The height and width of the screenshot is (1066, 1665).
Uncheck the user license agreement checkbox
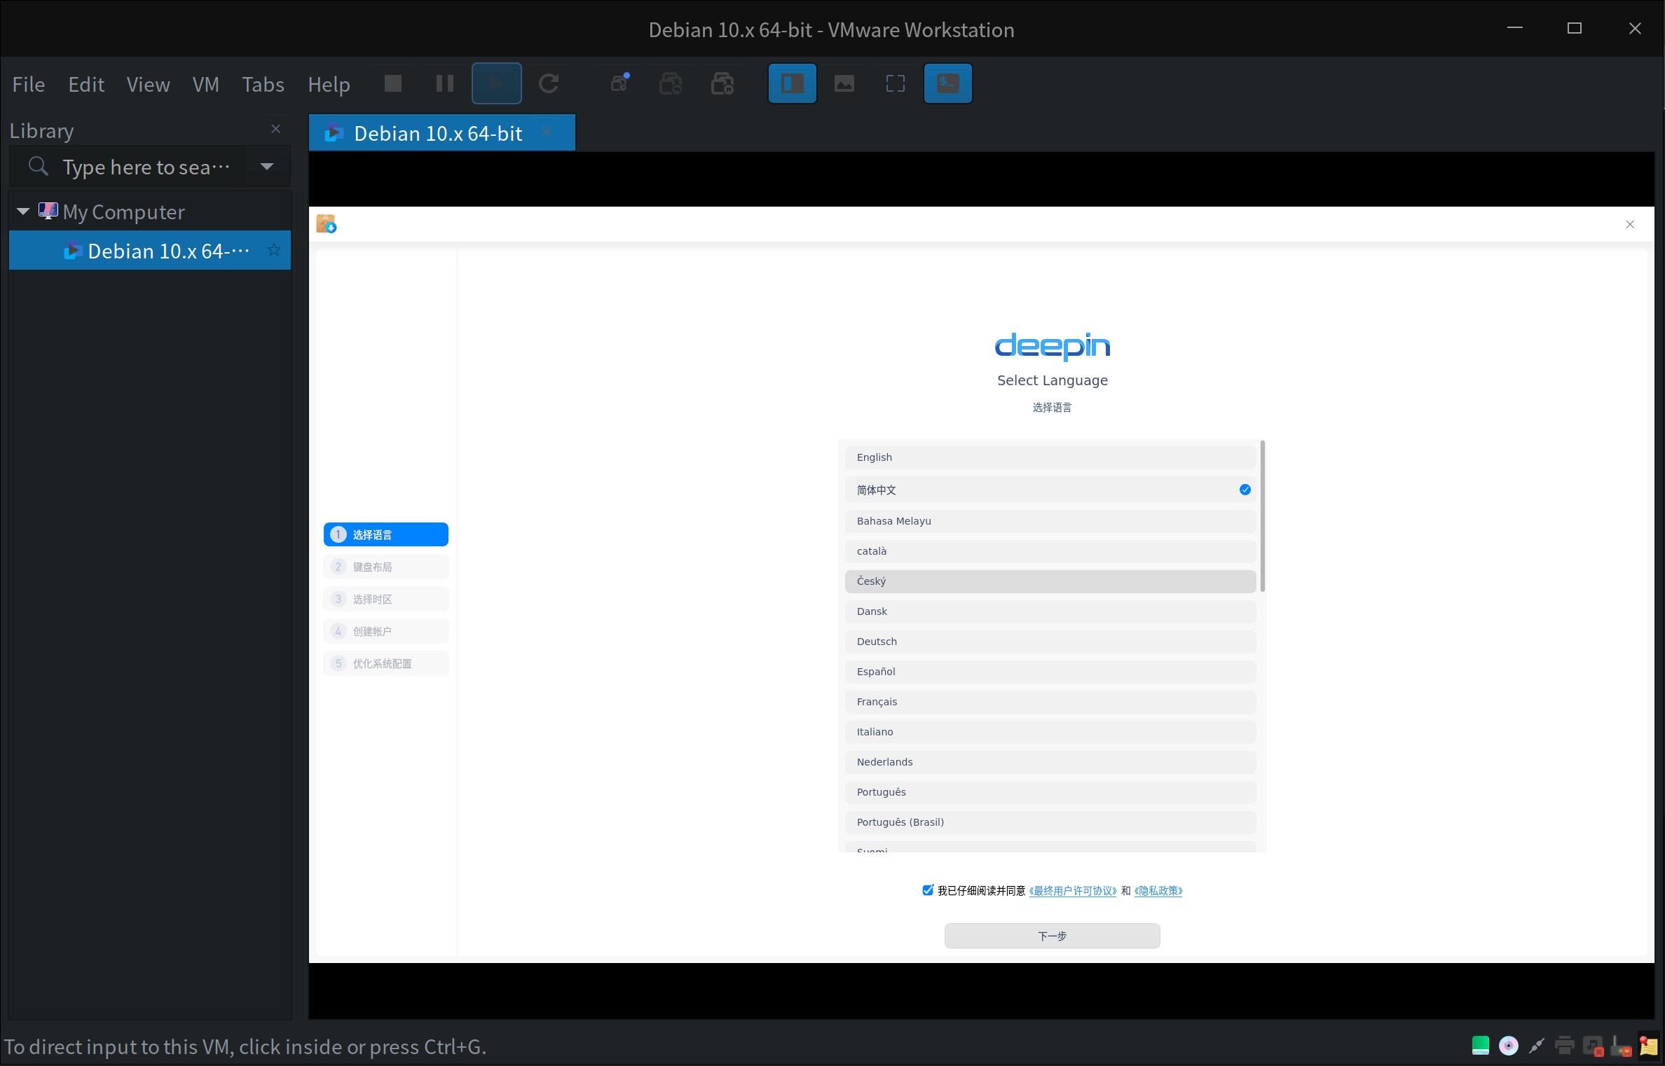[x=928, y=890]
